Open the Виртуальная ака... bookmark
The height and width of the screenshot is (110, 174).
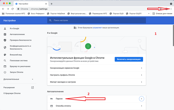tap(77, 14)
